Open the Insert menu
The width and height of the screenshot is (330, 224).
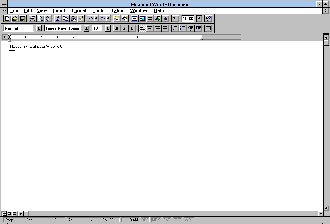59,11
